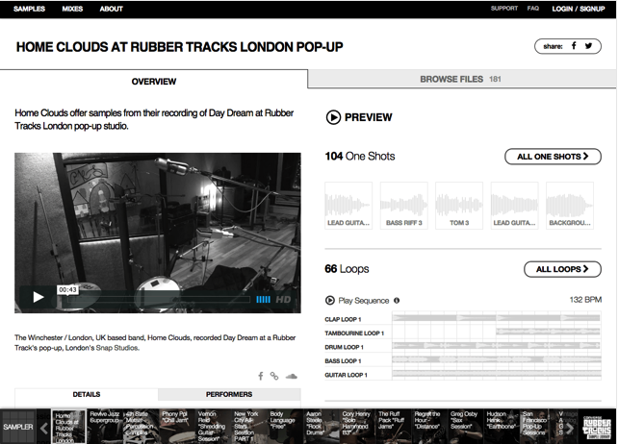Viewport: 619px width, 444px height.
Task: Share on Twitter in the header
Action: 589,45
